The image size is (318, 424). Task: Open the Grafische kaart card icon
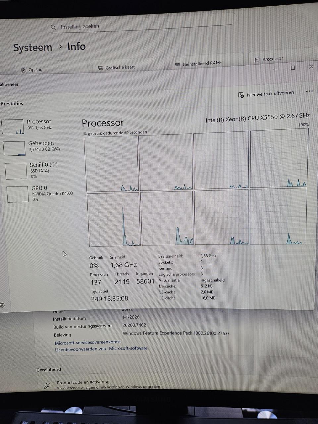pos(101,68)
